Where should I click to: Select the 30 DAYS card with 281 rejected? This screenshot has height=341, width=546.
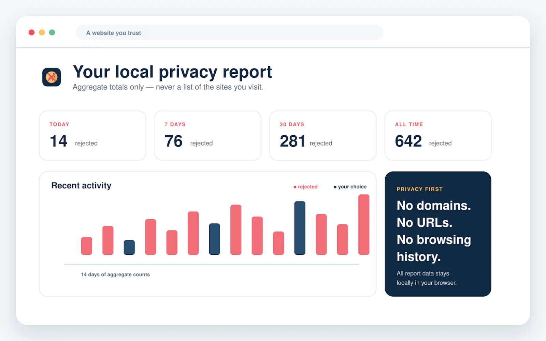point(323,135)
